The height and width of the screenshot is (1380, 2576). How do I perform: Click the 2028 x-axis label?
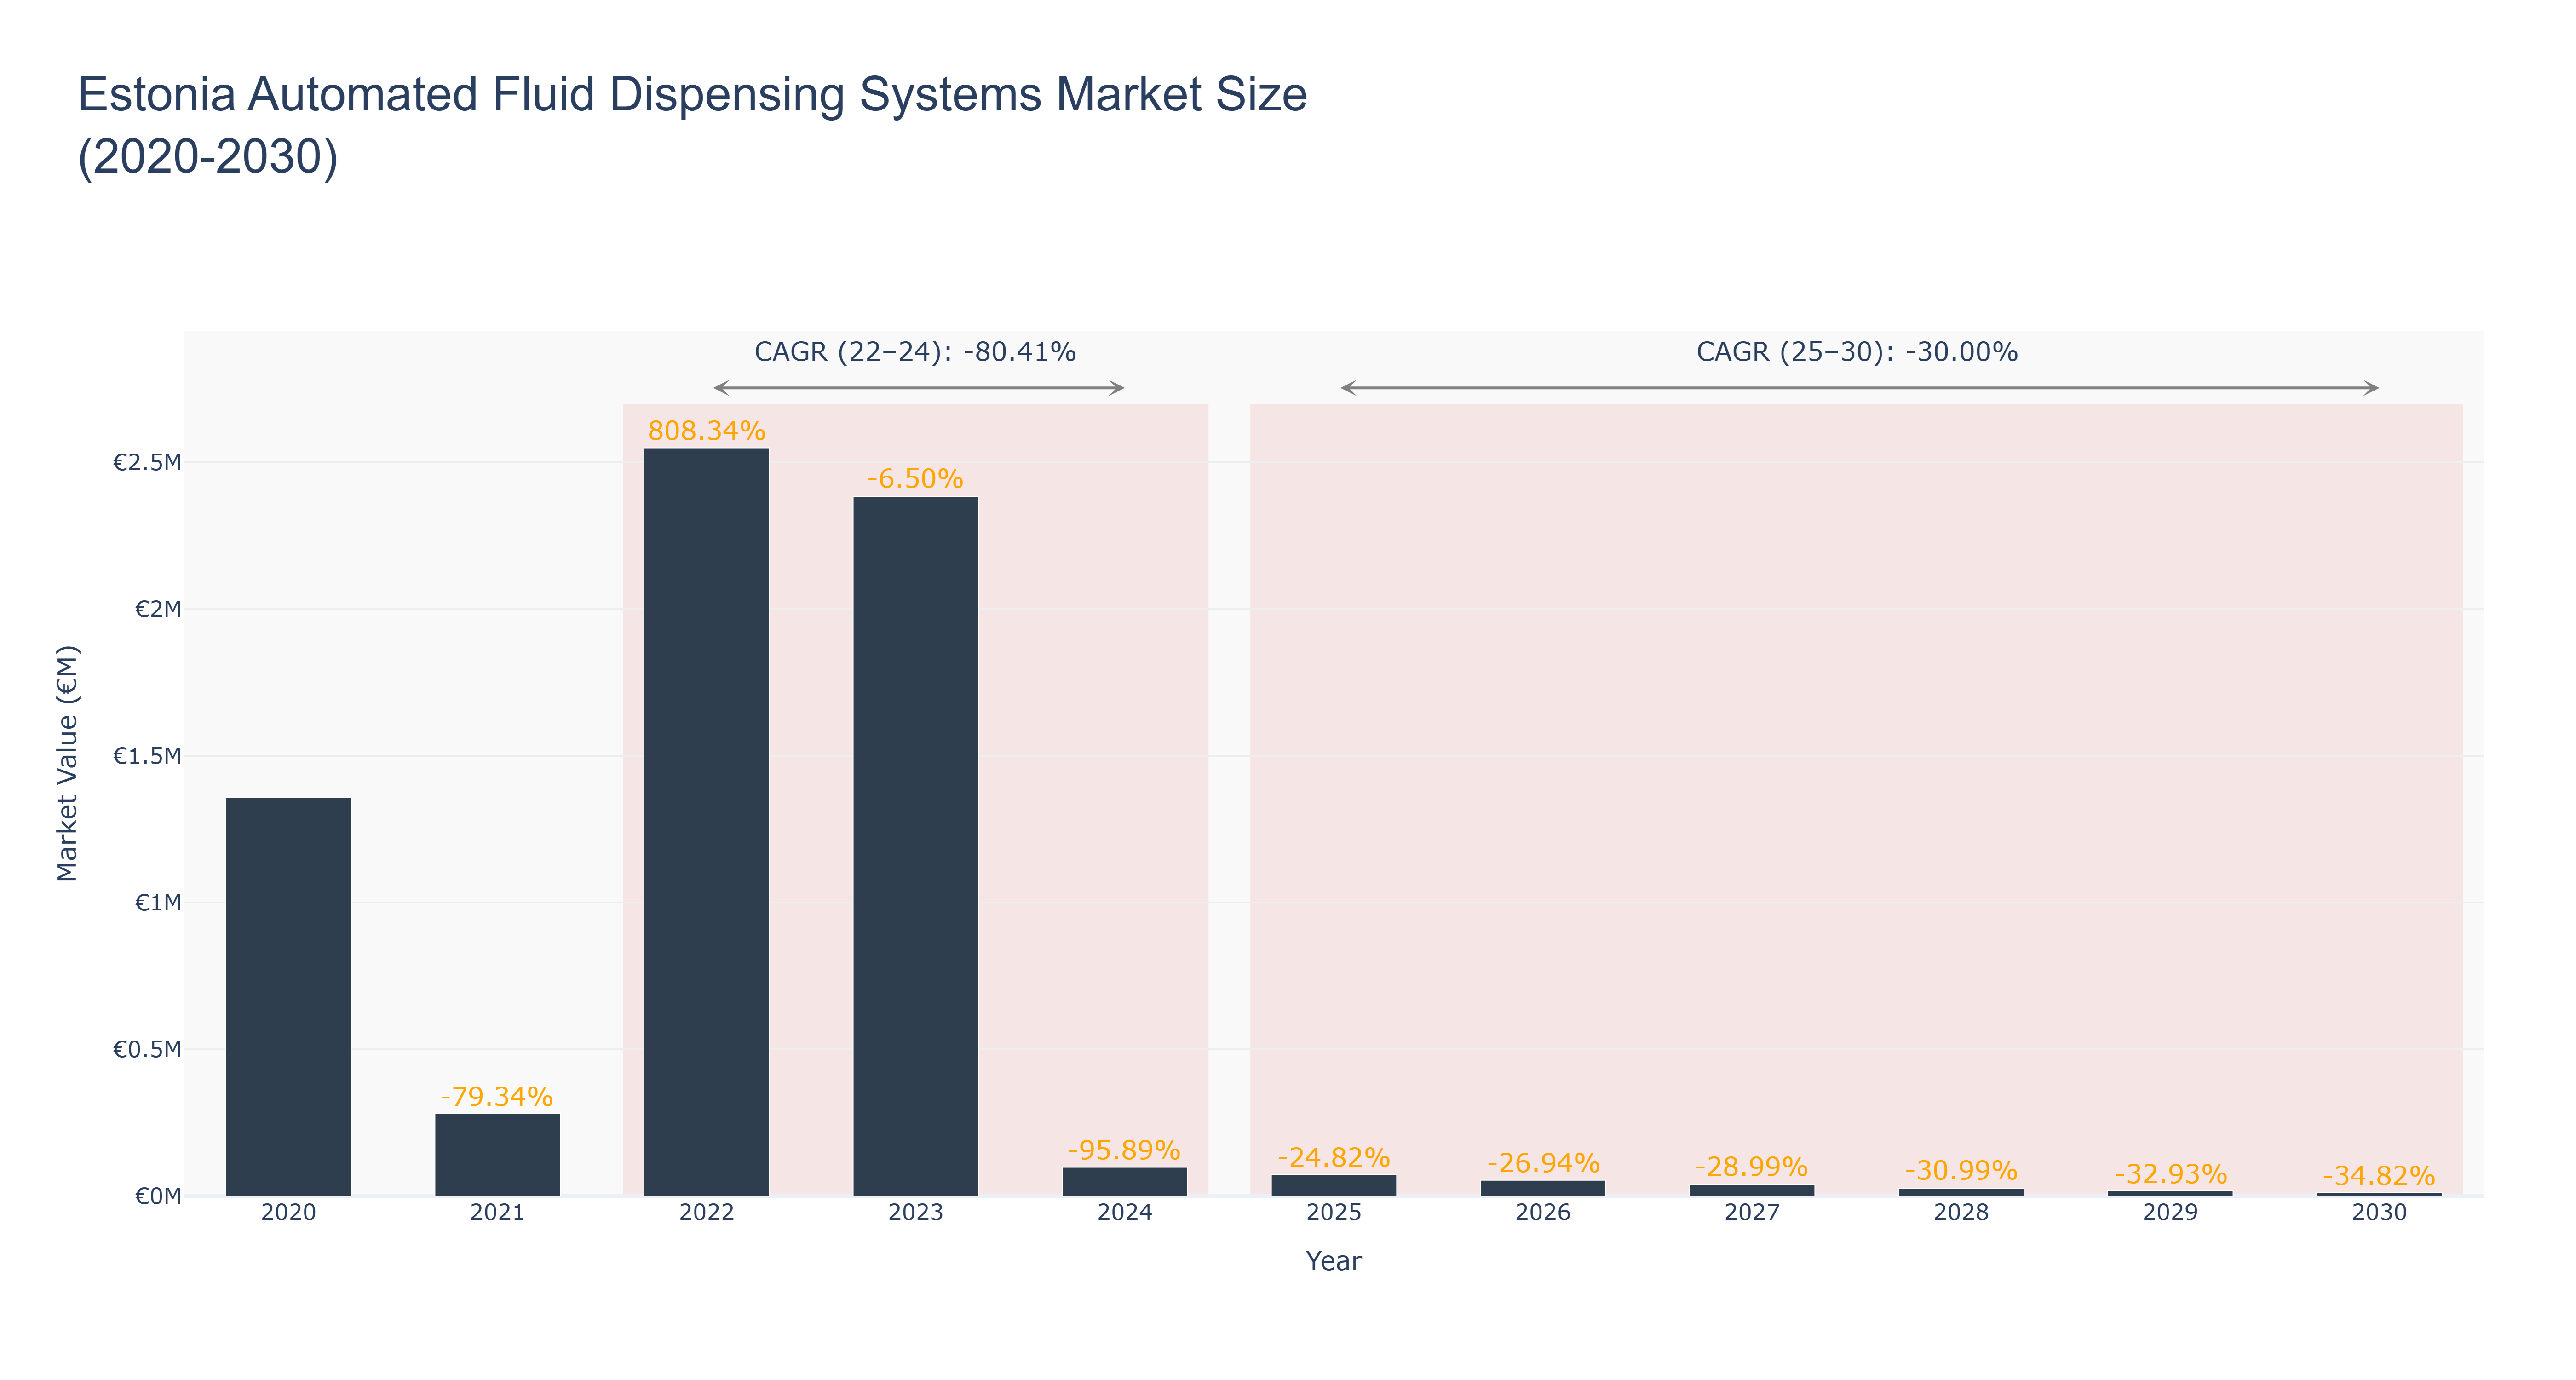(1961, 1213)
